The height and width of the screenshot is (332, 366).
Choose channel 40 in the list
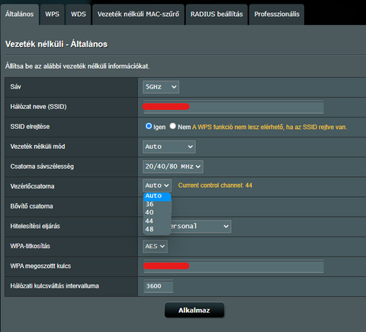157,212
